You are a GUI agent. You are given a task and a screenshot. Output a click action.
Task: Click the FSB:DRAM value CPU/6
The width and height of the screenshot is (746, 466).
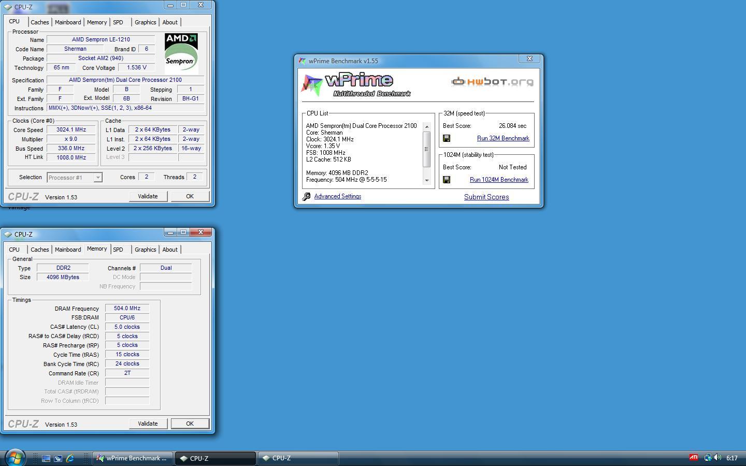pos(127,317)
